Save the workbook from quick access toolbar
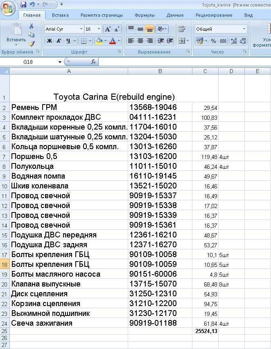 coord(23,4)
